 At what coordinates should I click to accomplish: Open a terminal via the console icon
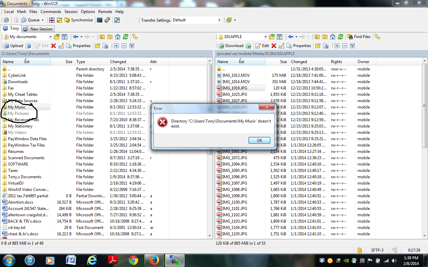99,20
